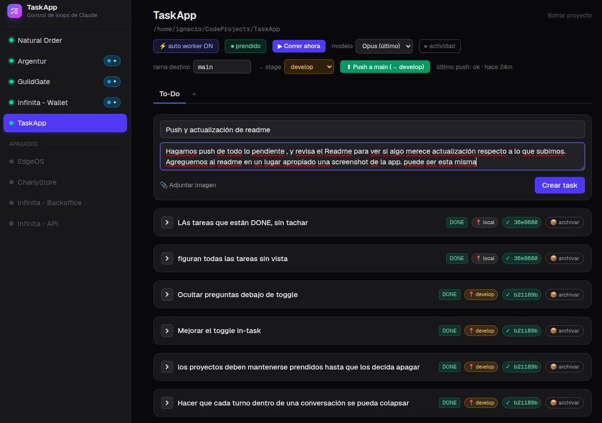Switch to the To-Do tab
602x423 pixels.
[x=170, y=94]
